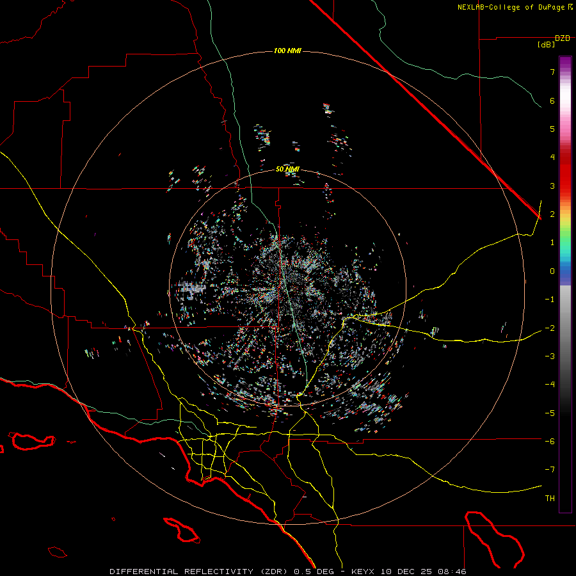
Task: Click the small logo icon after DuPage
Action: tap(570, 7)
